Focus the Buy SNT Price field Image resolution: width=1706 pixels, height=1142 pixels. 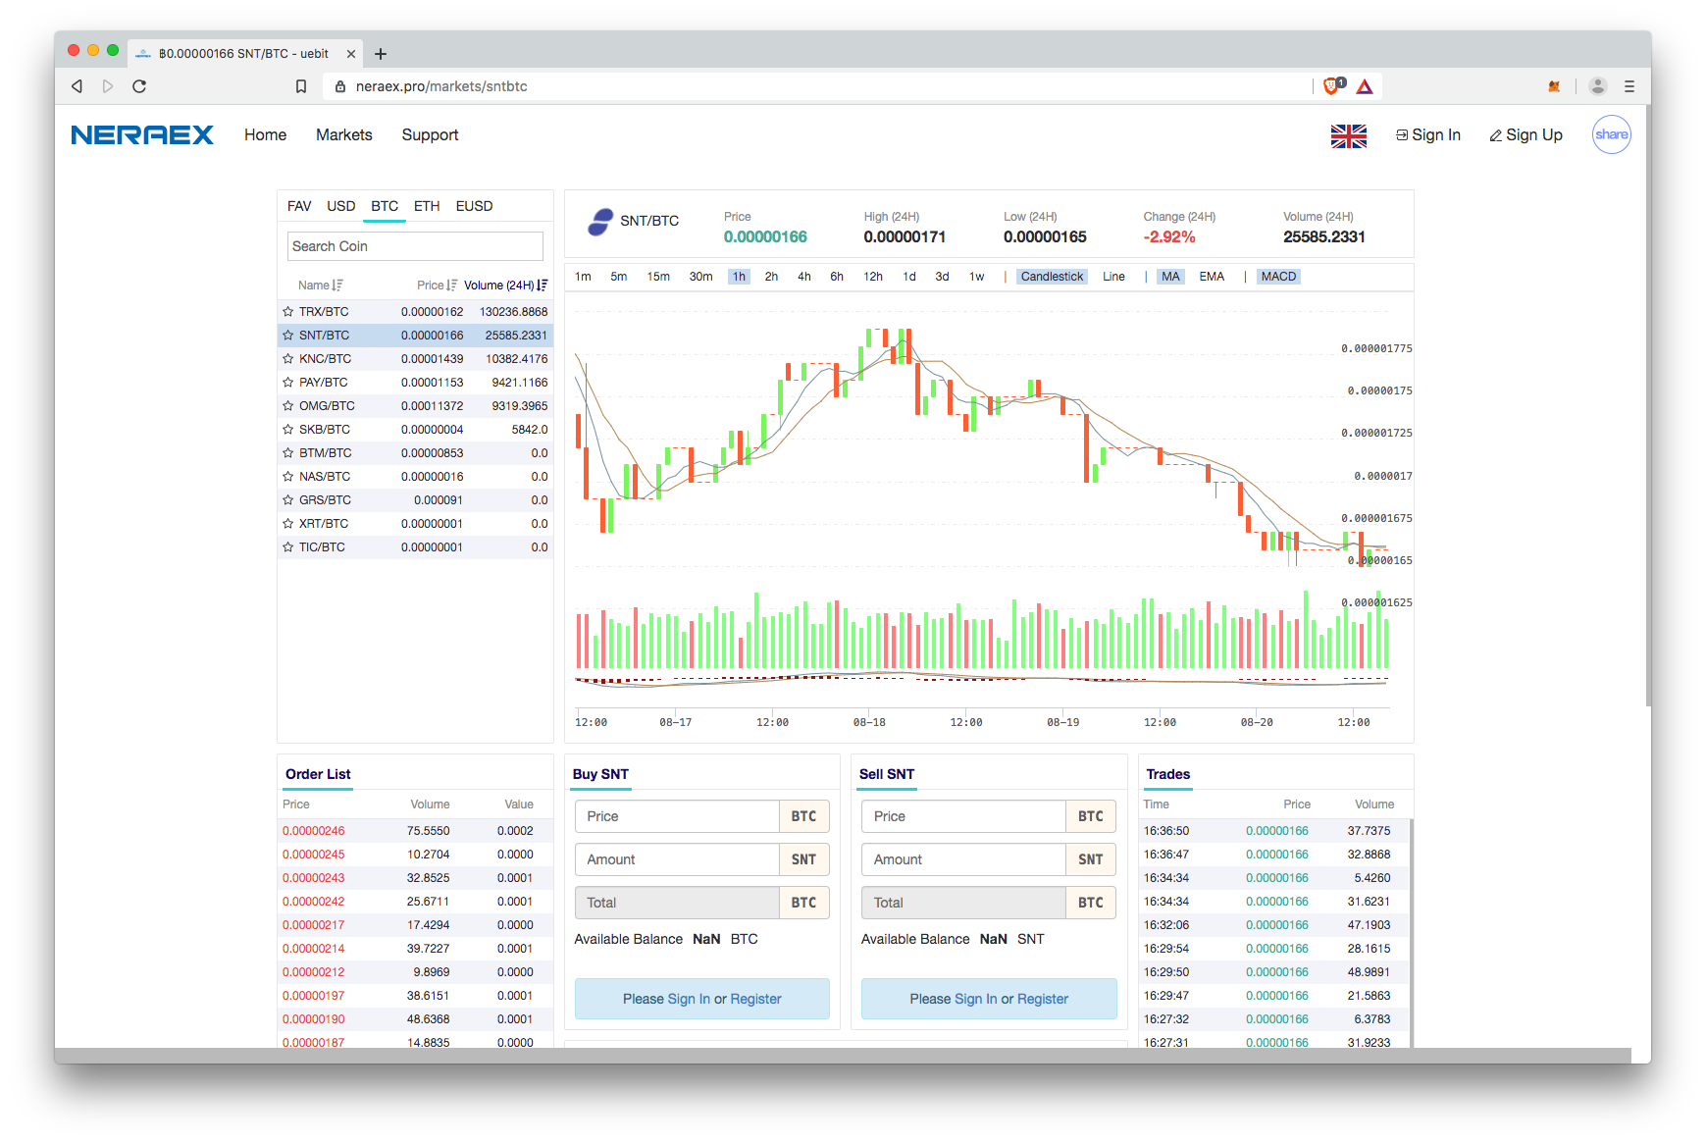pos(677,816)
